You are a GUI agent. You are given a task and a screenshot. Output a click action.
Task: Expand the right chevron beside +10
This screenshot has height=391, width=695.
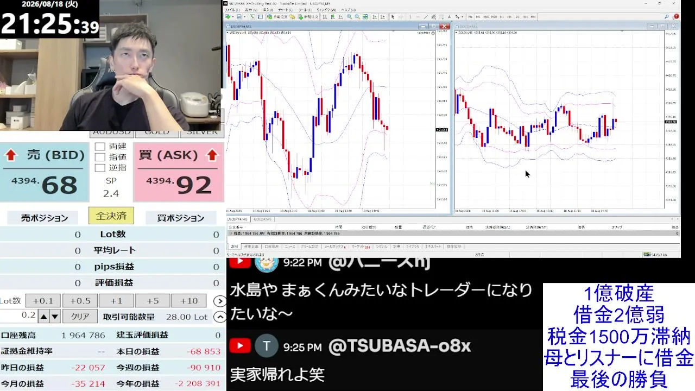click(219, 301)
